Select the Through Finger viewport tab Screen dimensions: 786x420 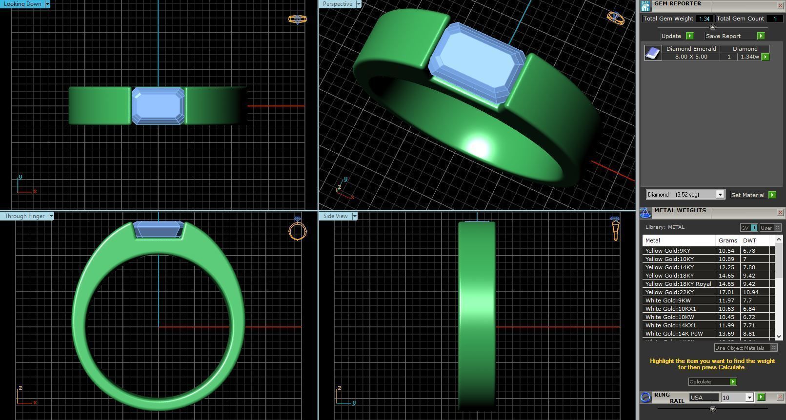tap(24, 216)
